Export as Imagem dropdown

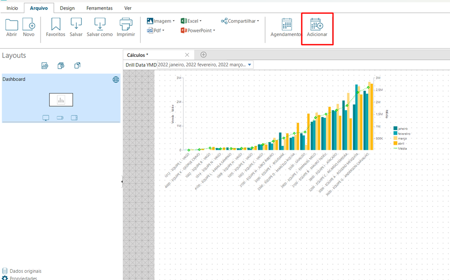160,21
